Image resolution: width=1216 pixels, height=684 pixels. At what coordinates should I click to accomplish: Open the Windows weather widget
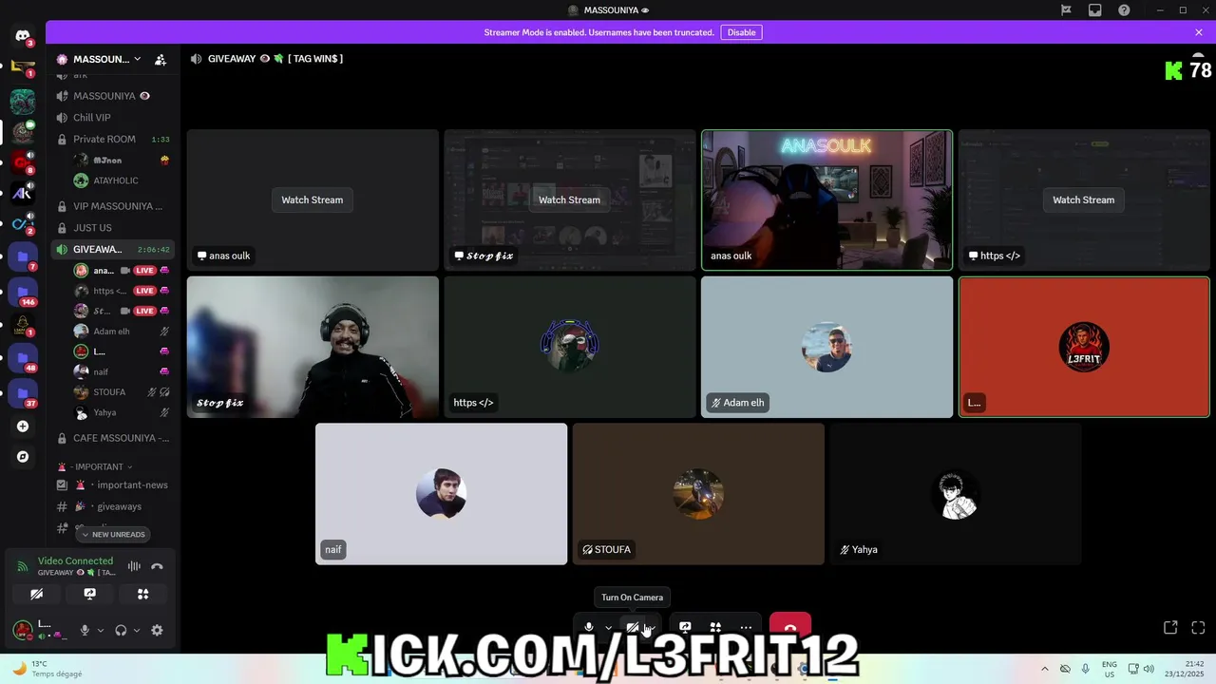point(46,669)
